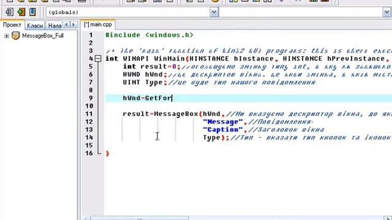The image size is (392, 220).
Task: Click the "Message" string on line 12
Action: coord(223,122)
